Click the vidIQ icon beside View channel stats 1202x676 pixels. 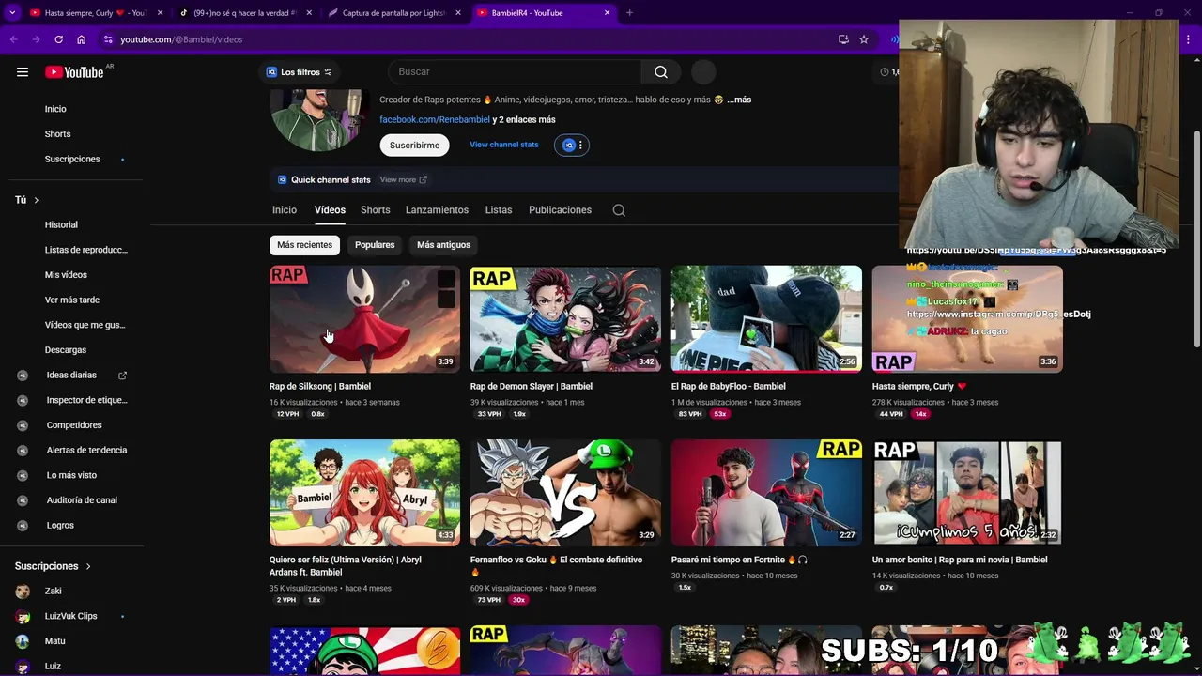point(568,145)
